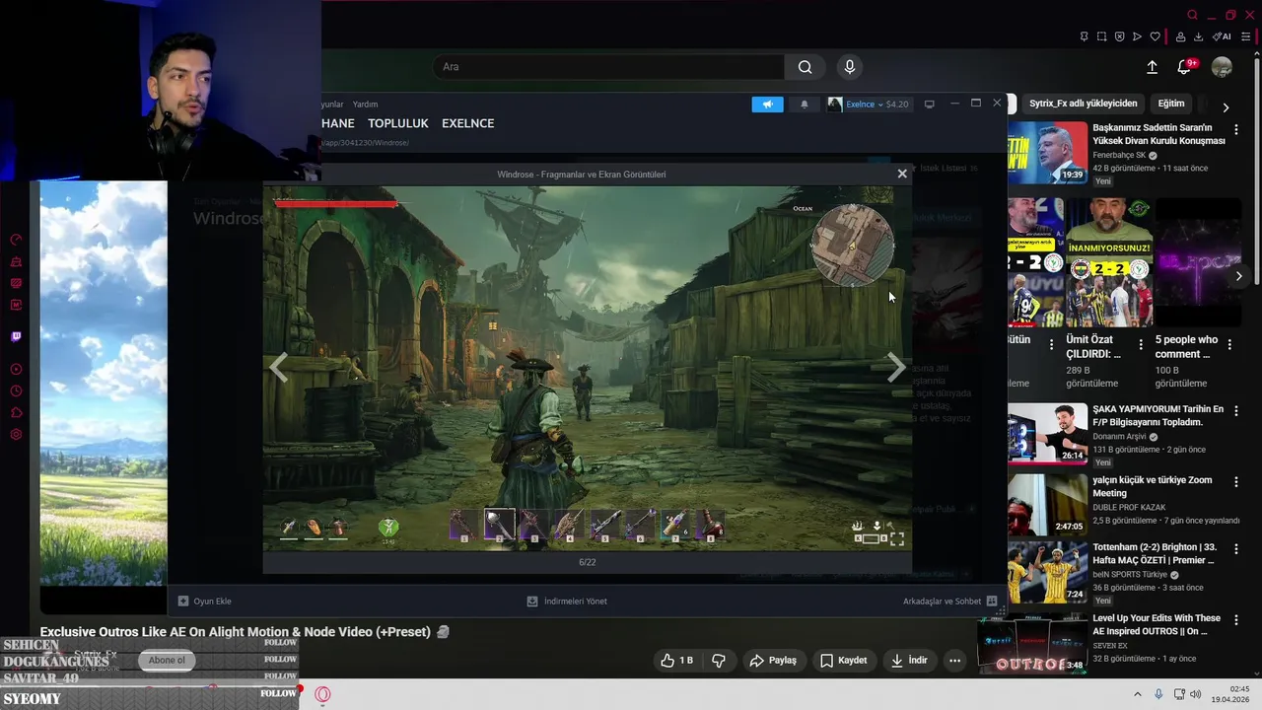Switch Steam to Big Picture monitor icon
This screenshot has width=1262, height=710.
pyautogui.click(x=929, y=104)
